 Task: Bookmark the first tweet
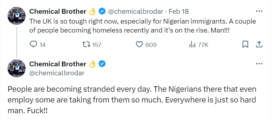245,45
